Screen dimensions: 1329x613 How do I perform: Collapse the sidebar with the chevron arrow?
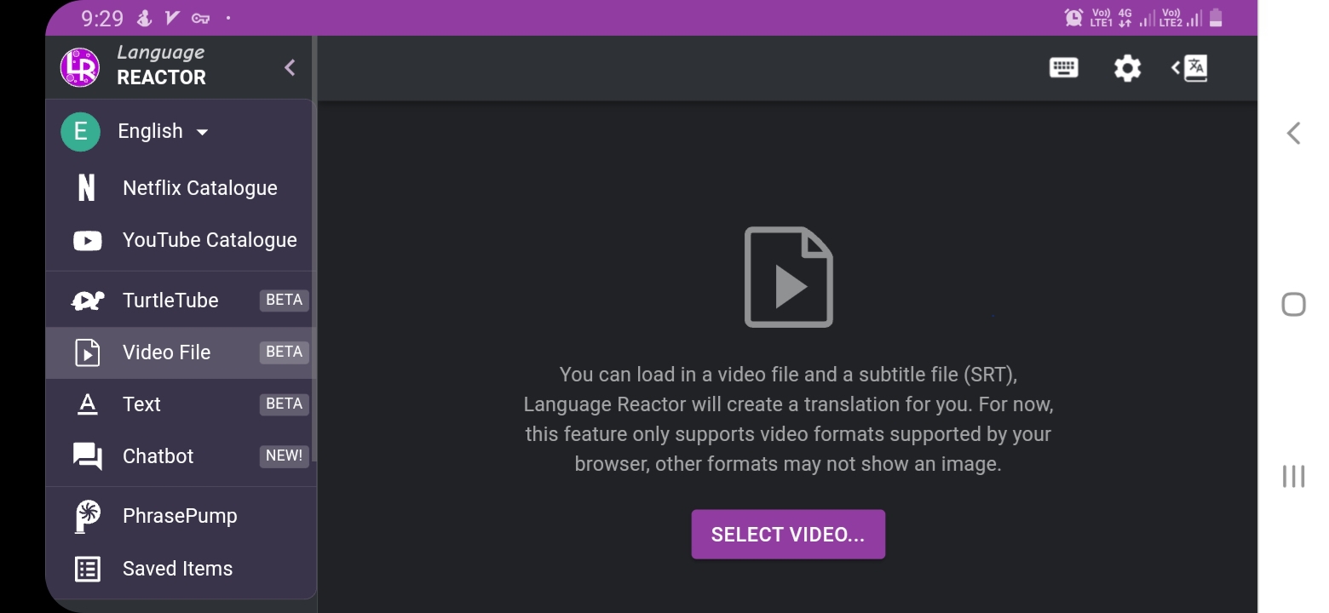(290, 67)
